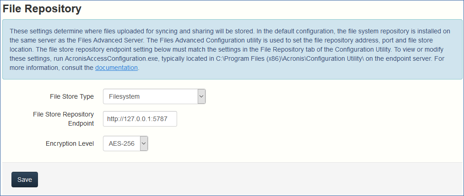
Task: Expand the Encryption Level dropdown
Action: pos(125,143)
